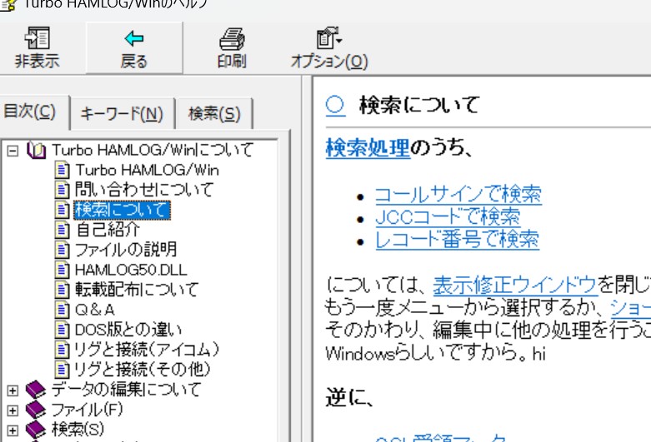Viewport: 651px width, 442px height.
Task: Open the コールサインで検索 link
Action: (x=458, y=196)
